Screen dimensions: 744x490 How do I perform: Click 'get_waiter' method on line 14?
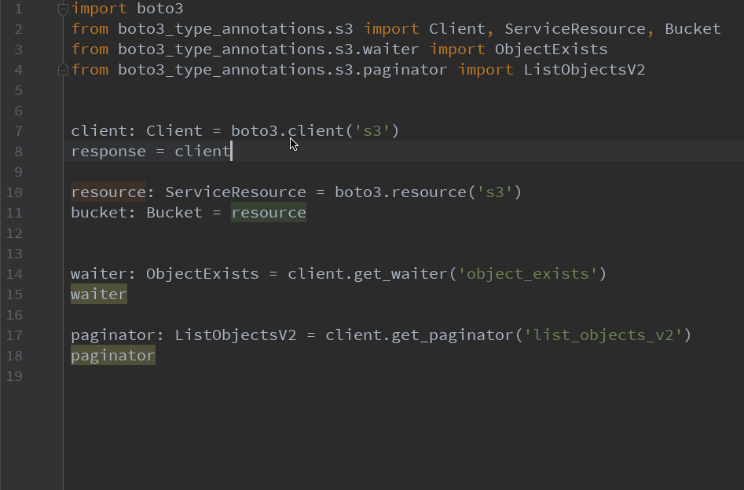401,274
